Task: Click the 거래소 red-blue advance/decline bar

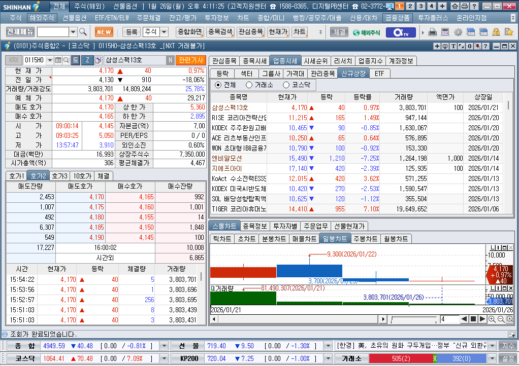Action: (427, 358)
